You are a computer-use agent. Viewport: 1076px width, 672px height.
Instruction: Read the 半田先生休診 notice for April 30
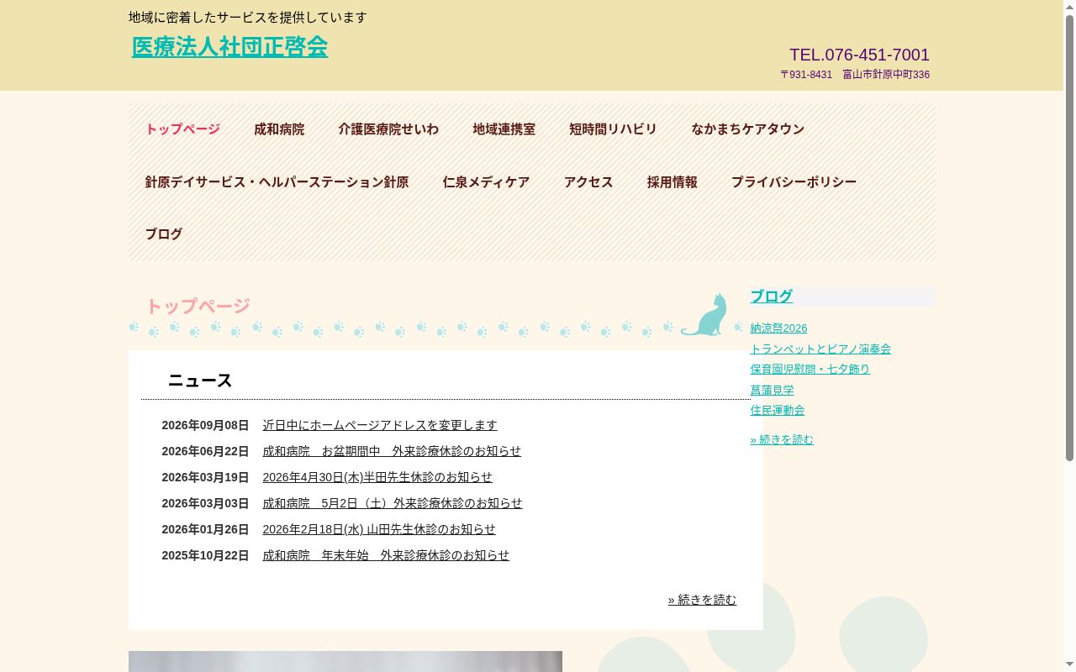pyautogui.click(x=377, y=477)
